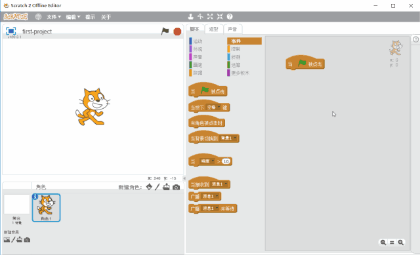The image size is (420, 255).
Task: Open 消息1 dropdown in 广播 block
Action: tap(210, 196)
